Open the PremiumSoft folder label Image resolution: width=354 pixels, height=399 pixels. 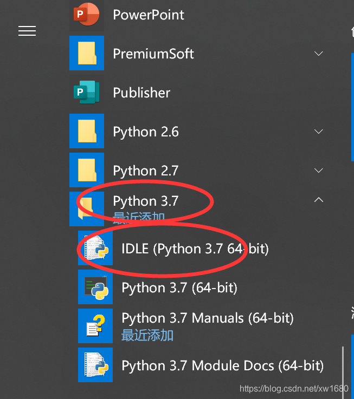153,54
